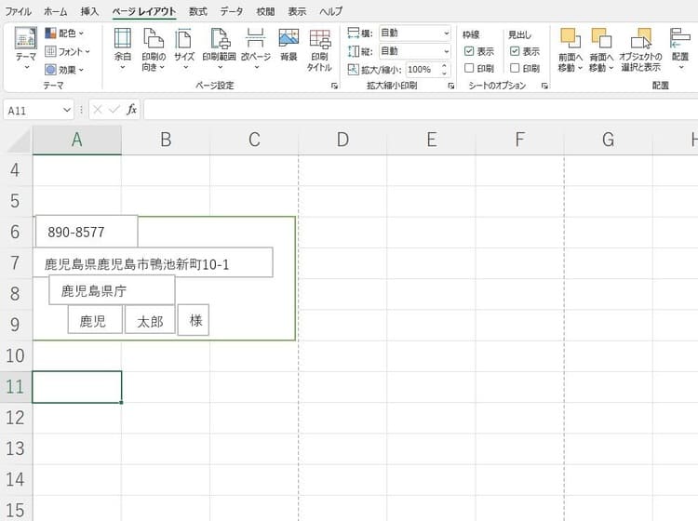Select the 様 text box
The image size is (698, 521).
[194, 319]
